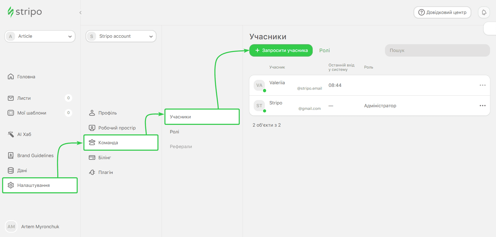Viewport: 496px width, 237px height.
Task: Open Мої шаблони templates section
Action: tap(32, 113)
